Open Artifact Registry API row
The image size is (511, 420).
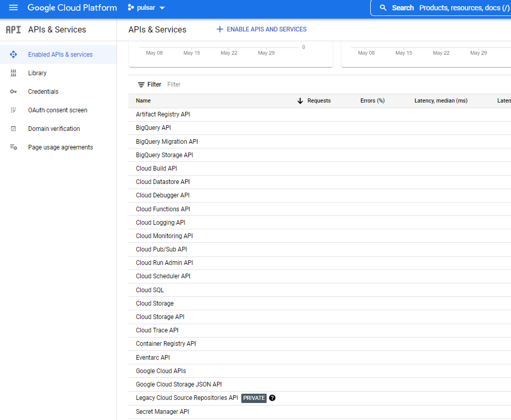click(320, 114)
